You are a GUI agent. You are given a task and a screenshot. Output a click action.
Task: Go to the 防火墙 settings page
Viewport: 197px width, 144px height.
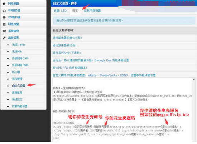[16, 72]
